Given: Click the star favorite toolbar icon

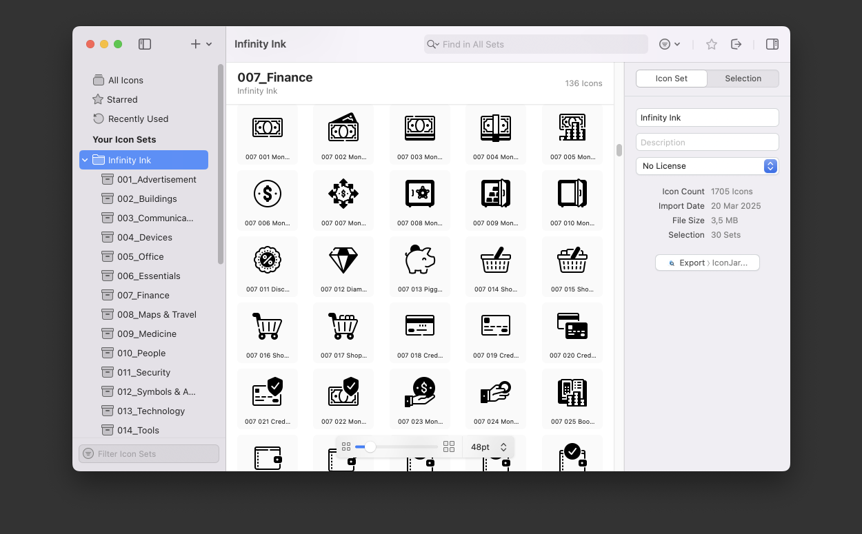Looking at the screenshot, I should click(712, 44).
